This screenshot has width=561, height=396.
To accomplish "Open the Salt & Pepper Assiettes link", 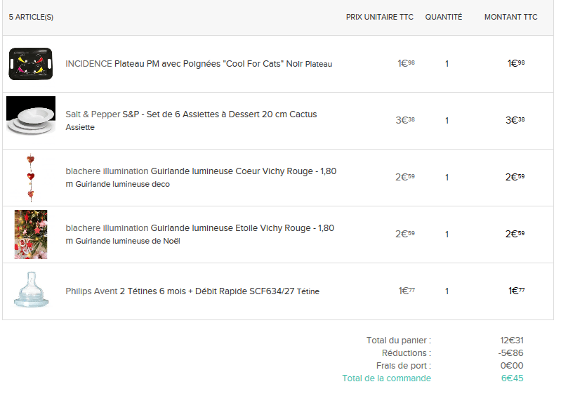I will pos(191,114).
